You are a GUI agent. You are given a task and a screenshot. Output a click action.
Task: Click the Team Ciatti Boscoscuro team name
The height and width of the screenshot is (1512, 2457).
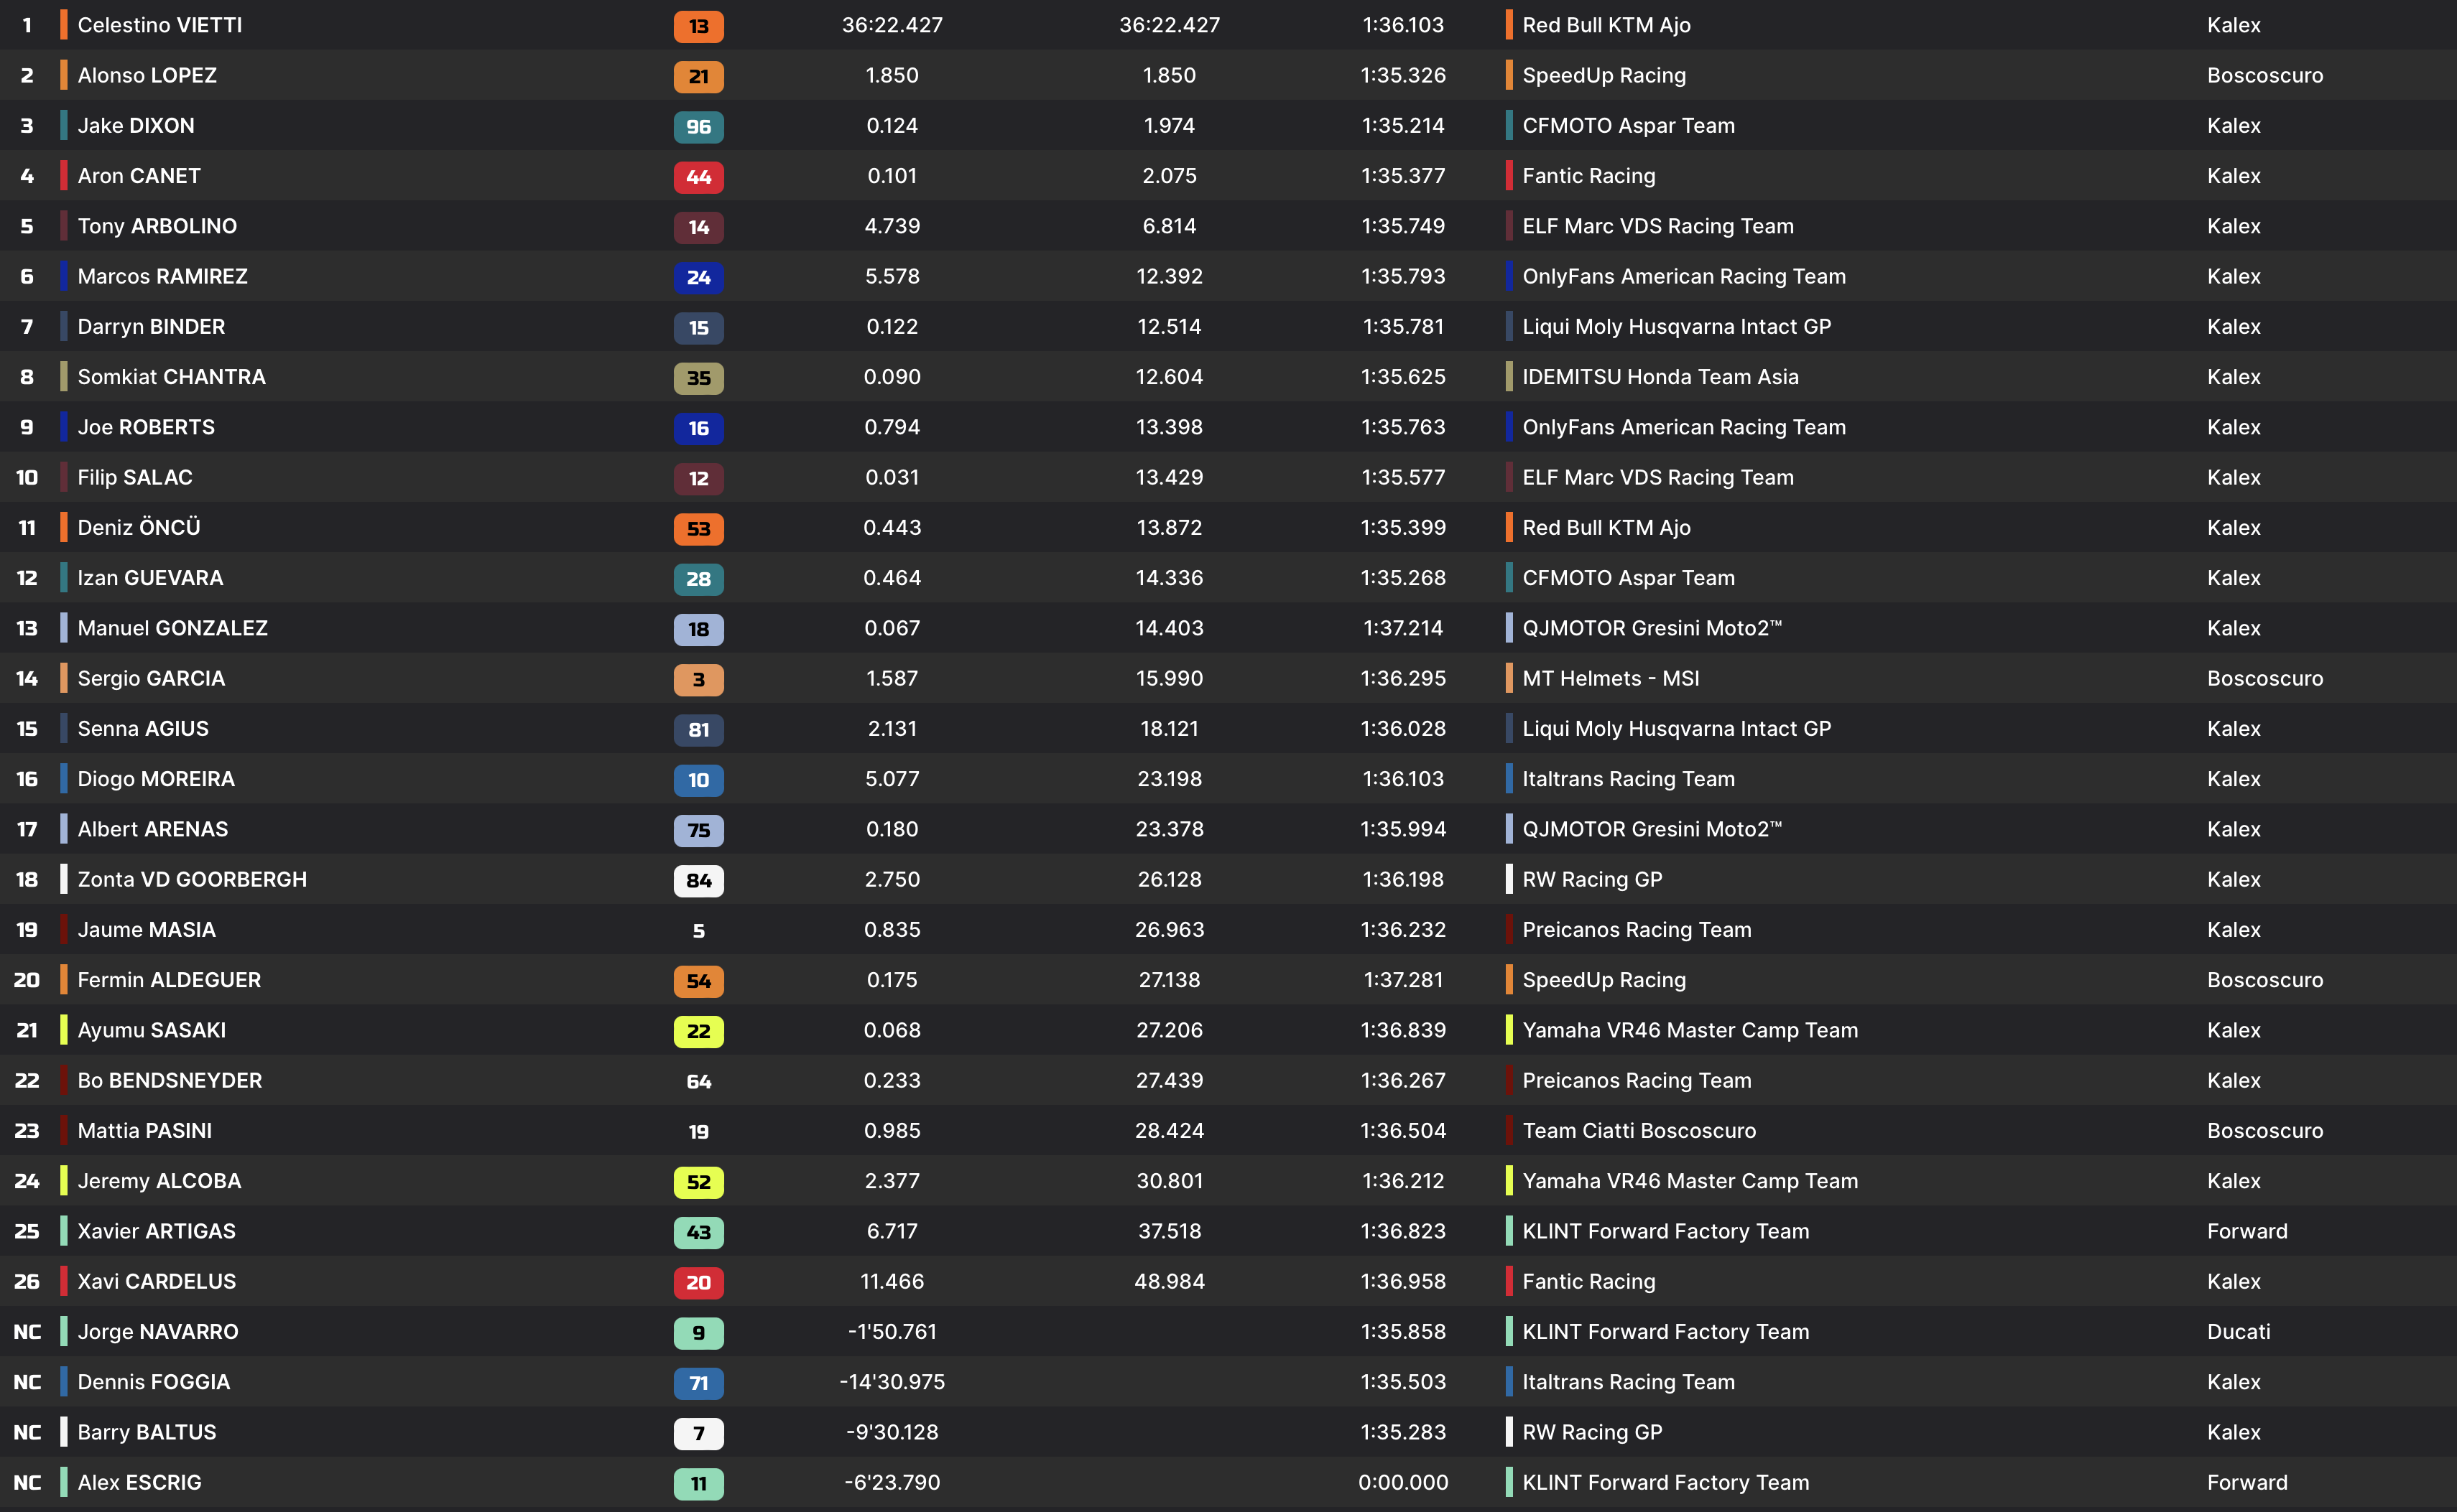click(1639, 1131)
